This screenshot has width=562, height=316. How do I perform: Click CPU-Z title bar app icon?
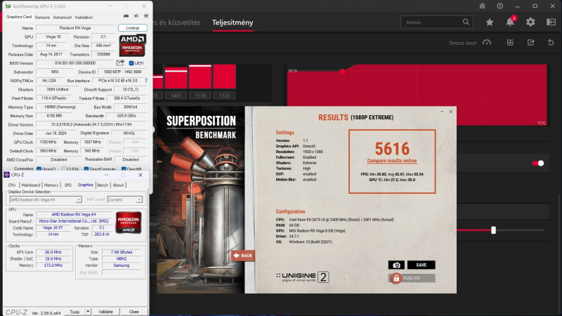coord(6,175)
